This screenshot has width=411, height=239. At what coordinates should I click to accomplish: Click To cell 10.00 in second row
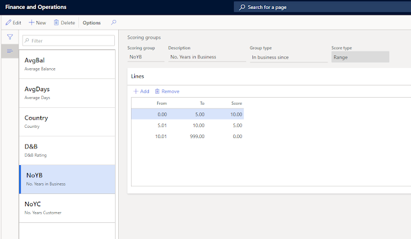click(198, 125)
